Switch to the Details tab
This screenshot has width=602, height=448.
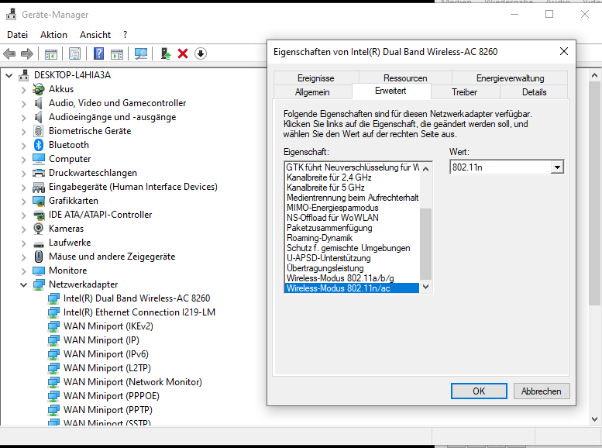(x=534, y=92)
